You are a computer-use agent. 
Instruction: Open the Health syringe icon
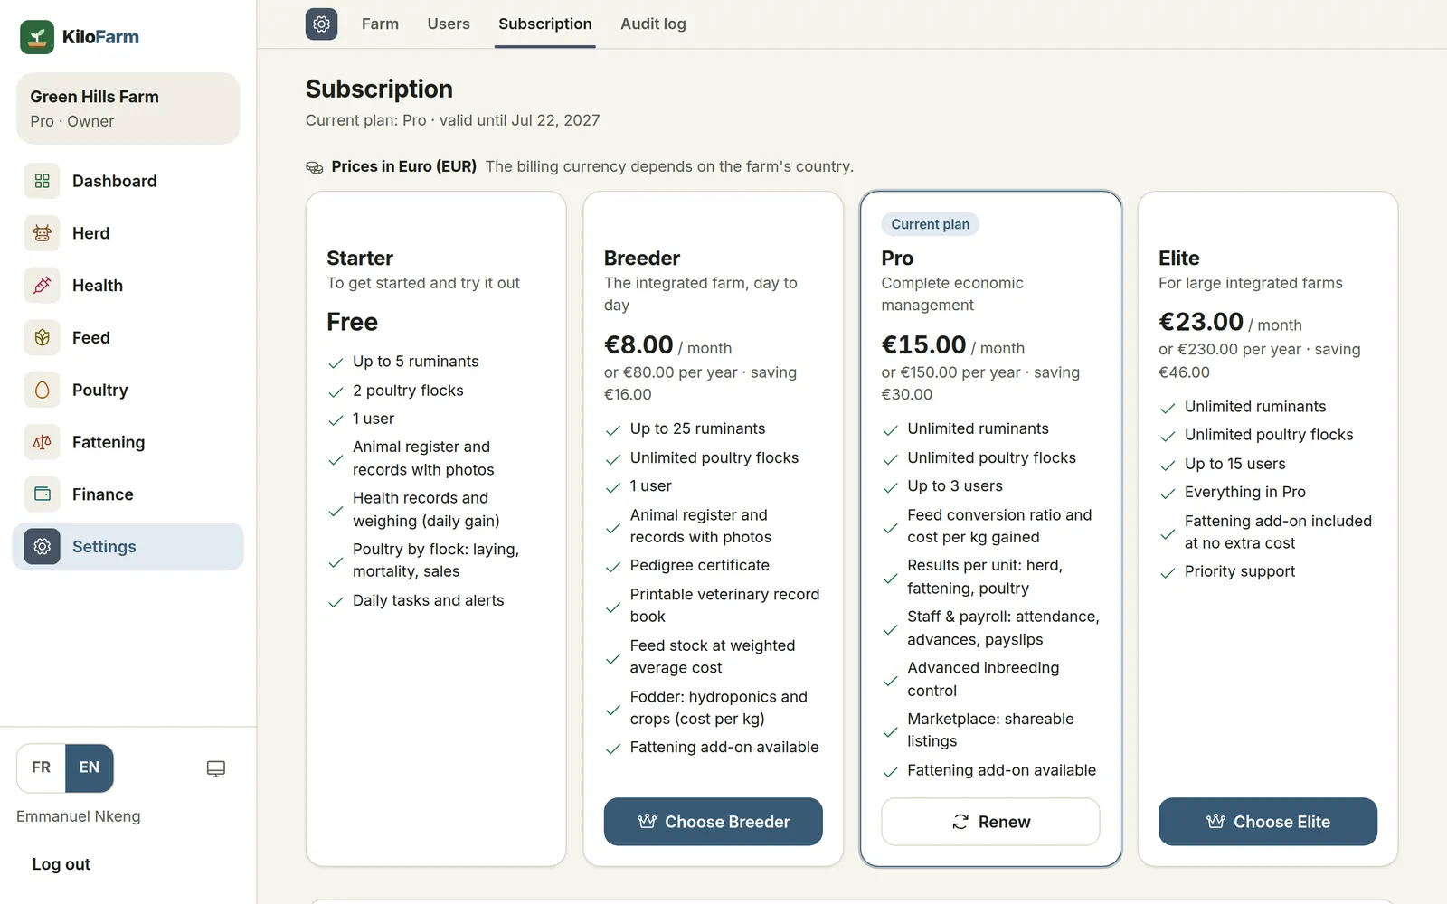[42, 286]
